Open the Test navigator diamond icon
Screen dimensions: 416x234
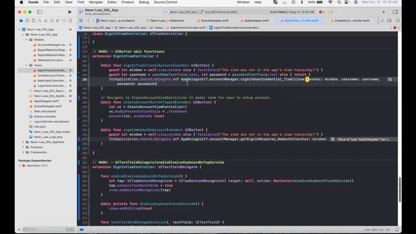point(52,20)
